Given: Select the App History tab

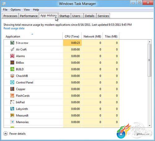Looking at the screenshot, I should pyautogui.click(x=49, y=15).
